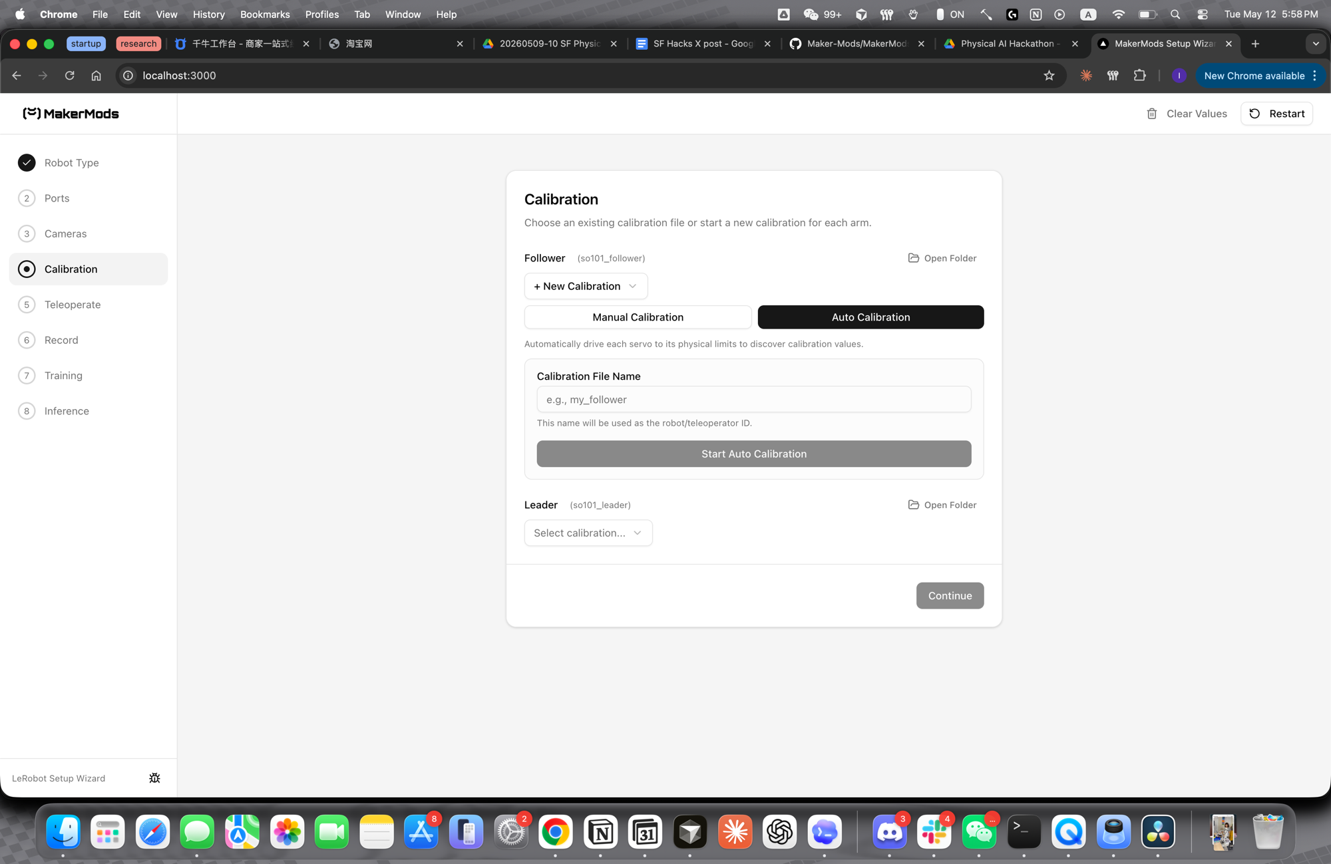Viewport: 1331px width, 864px height.
Task: Click the Wi-Fi status icon
Action: click(x=1118, y=14)
